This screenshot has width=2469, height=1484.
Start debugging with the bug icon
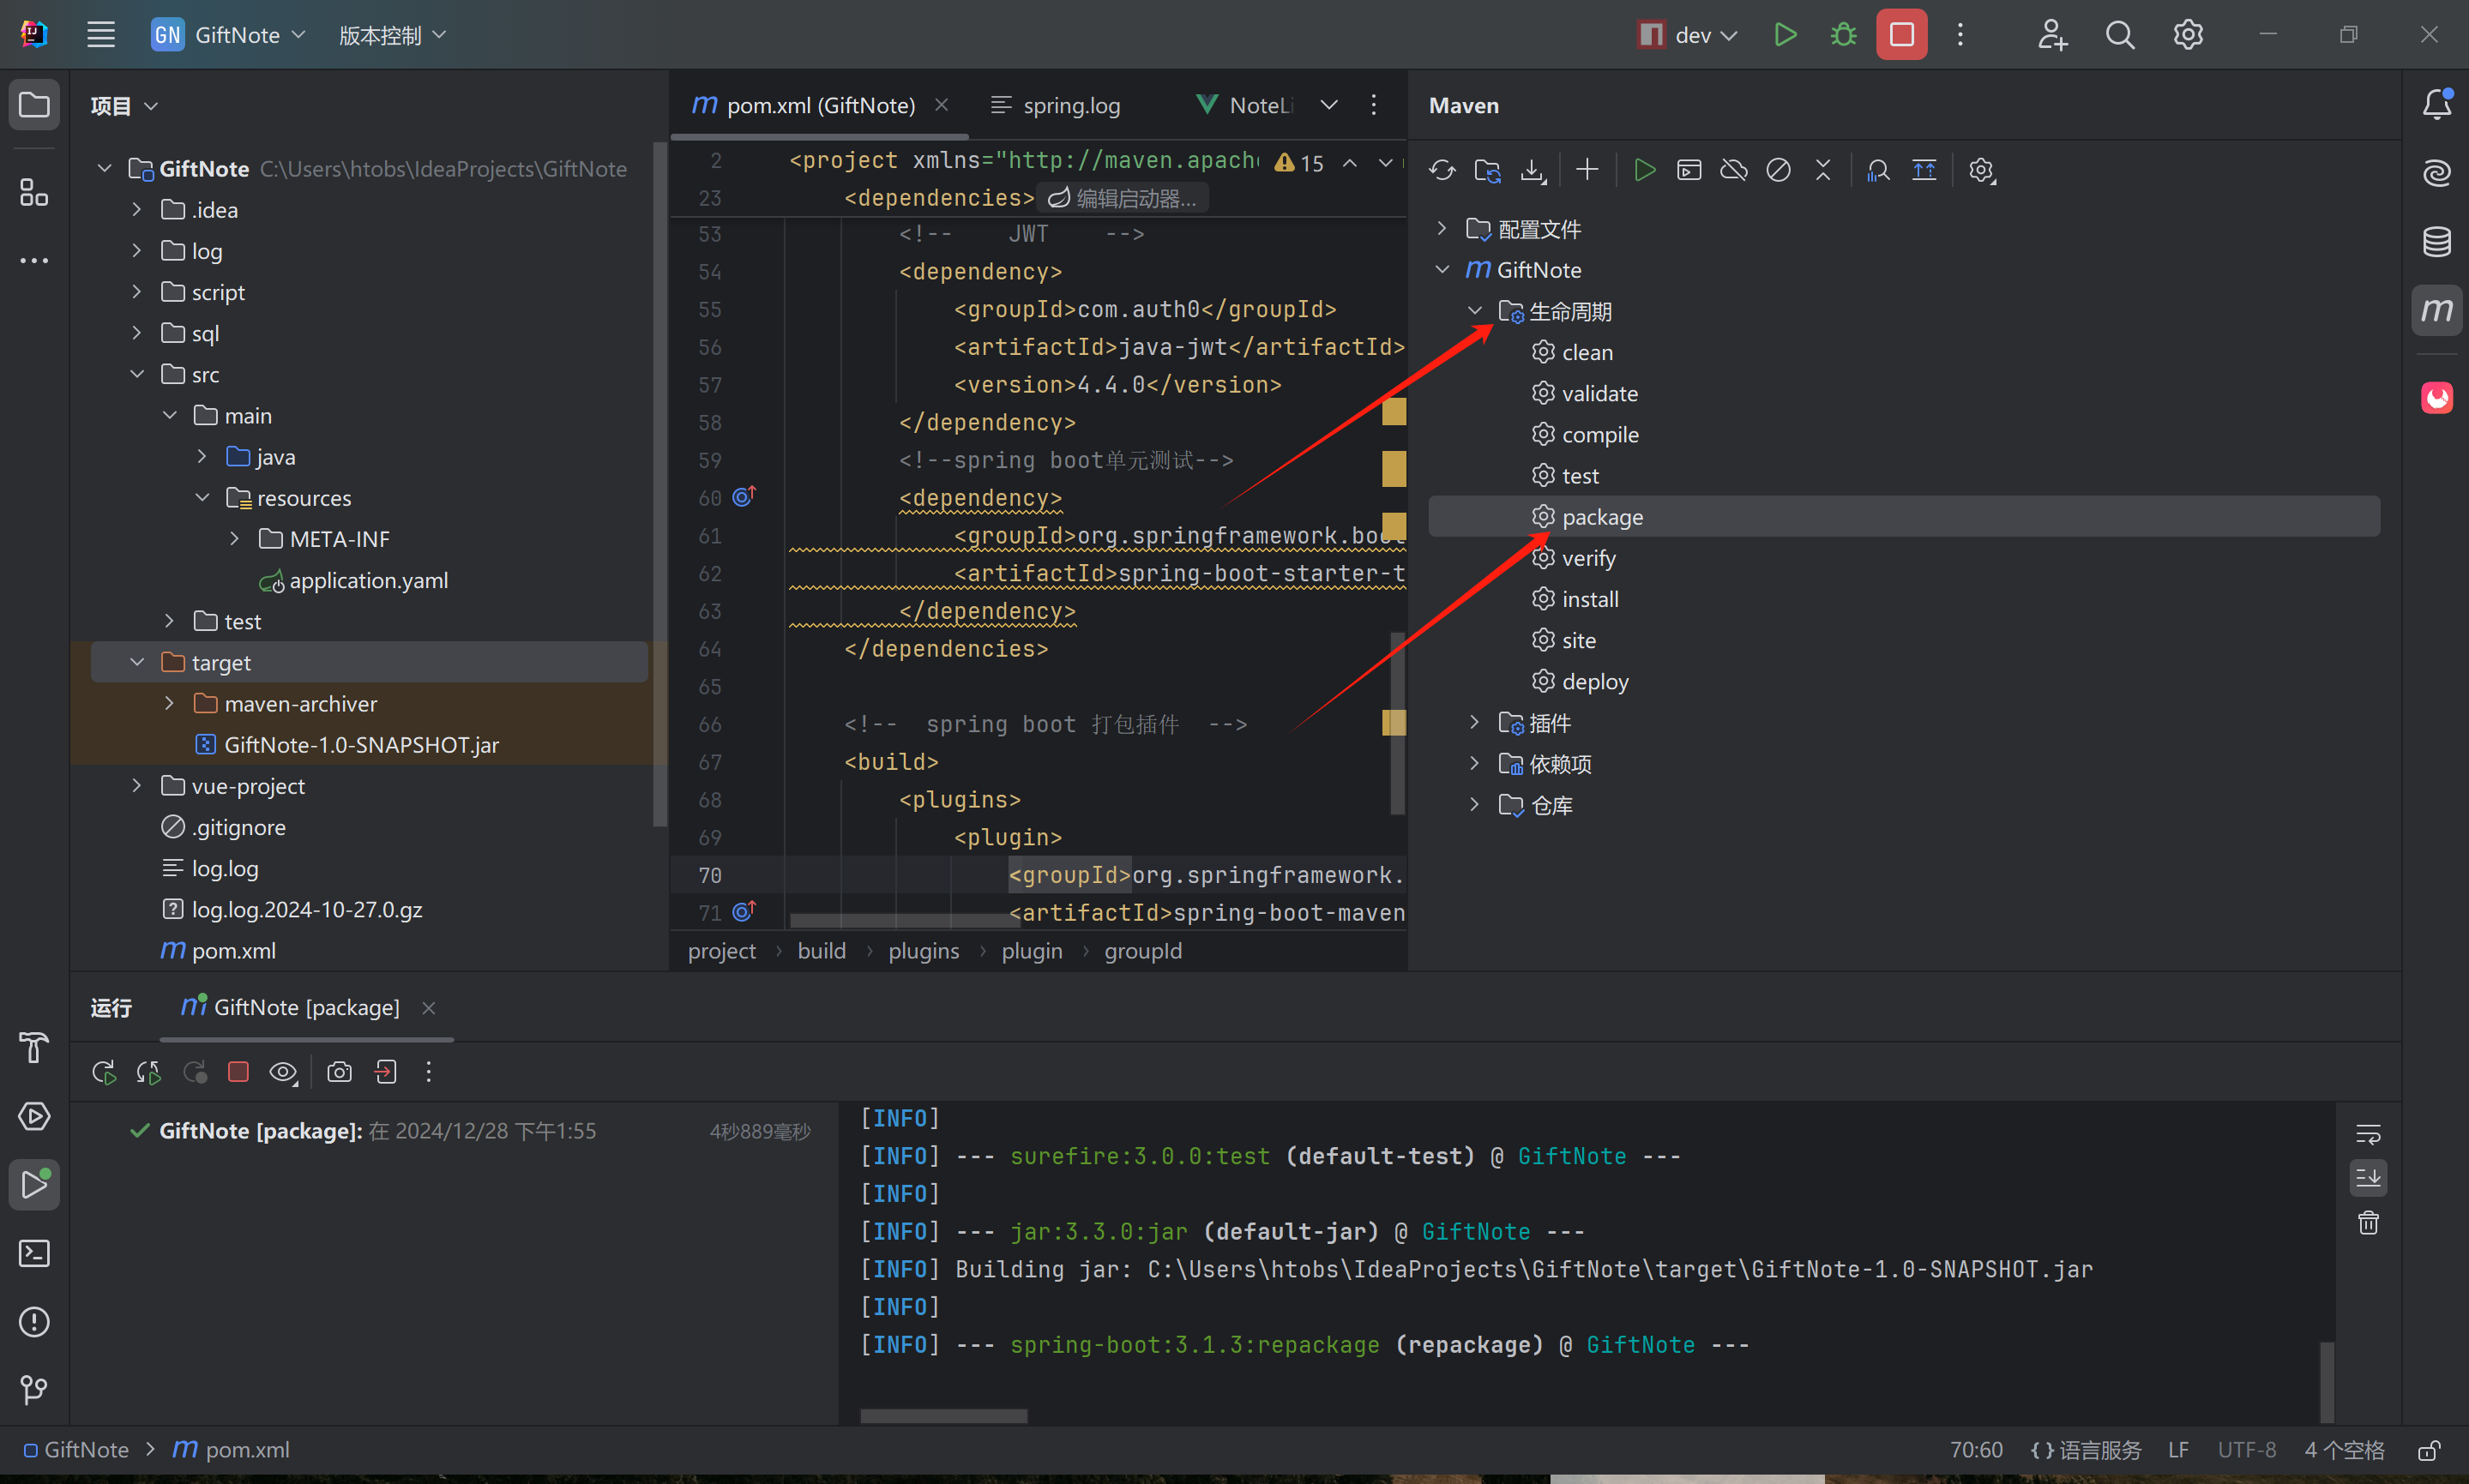[x=1843, y=35]
